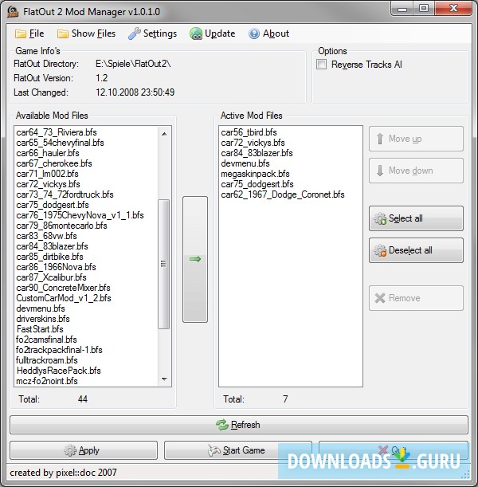The image size is (478, 487).
Task: Click the Deselect all button
Action: [x=416, y=250]
